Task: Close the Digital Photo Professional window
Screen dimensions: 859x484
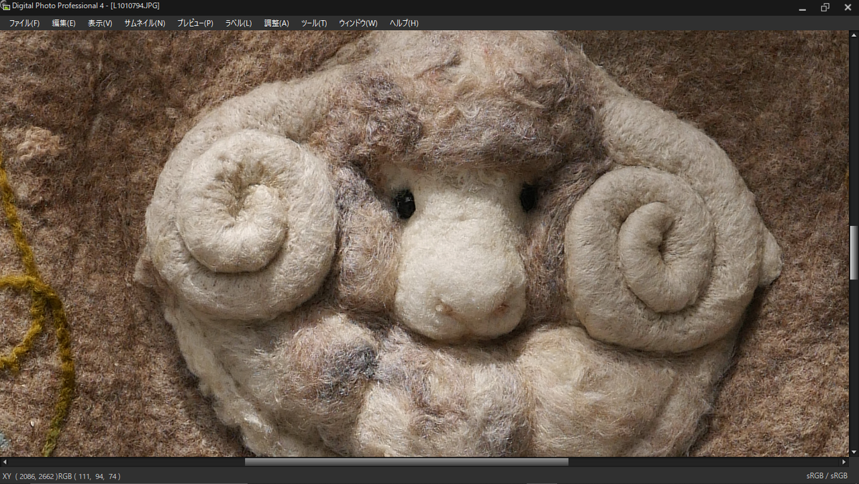Action: click(x=848, y=7)
